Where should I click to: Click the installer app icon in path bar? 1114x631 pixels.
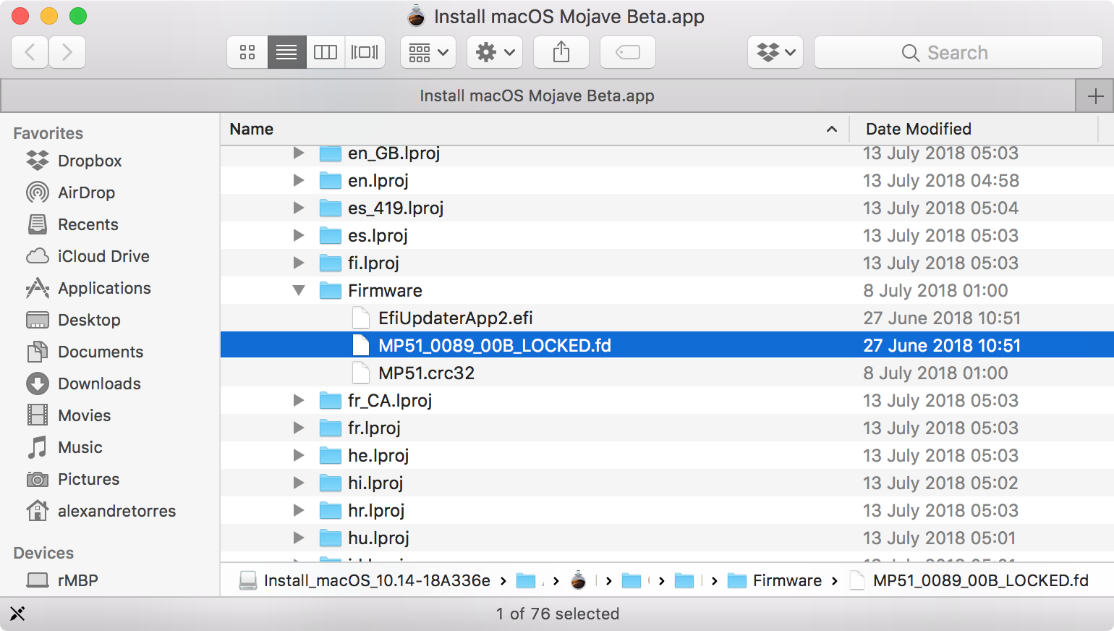[578, 580]
